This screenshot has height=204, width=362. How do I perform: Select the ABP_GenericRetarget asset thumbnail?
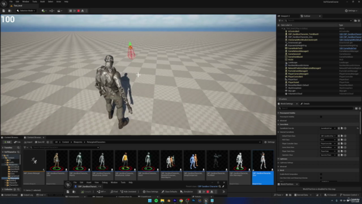(34, 160)
